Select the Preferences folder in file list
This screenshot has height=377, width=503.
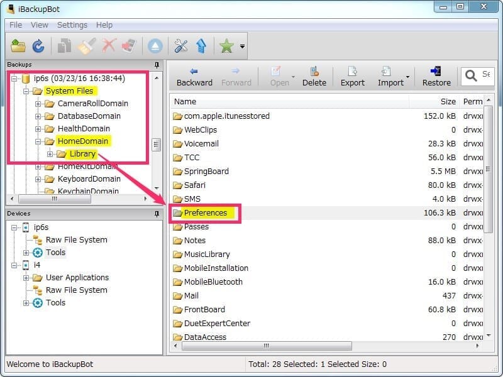tap(205, 213)
